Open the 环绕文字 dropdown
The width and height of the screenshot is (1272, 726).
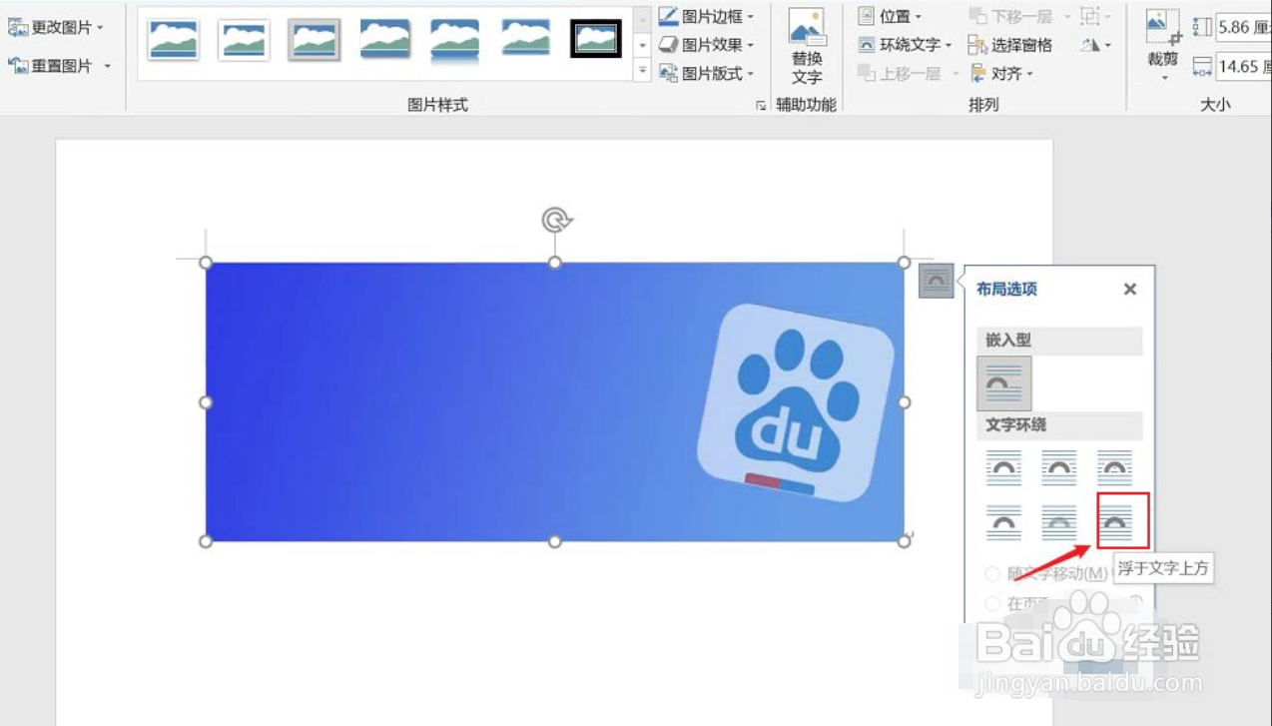point(905,45)
